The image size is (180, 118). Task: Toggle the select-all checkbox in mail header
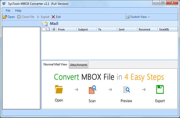pyautogui.click(x=44, y=29)
